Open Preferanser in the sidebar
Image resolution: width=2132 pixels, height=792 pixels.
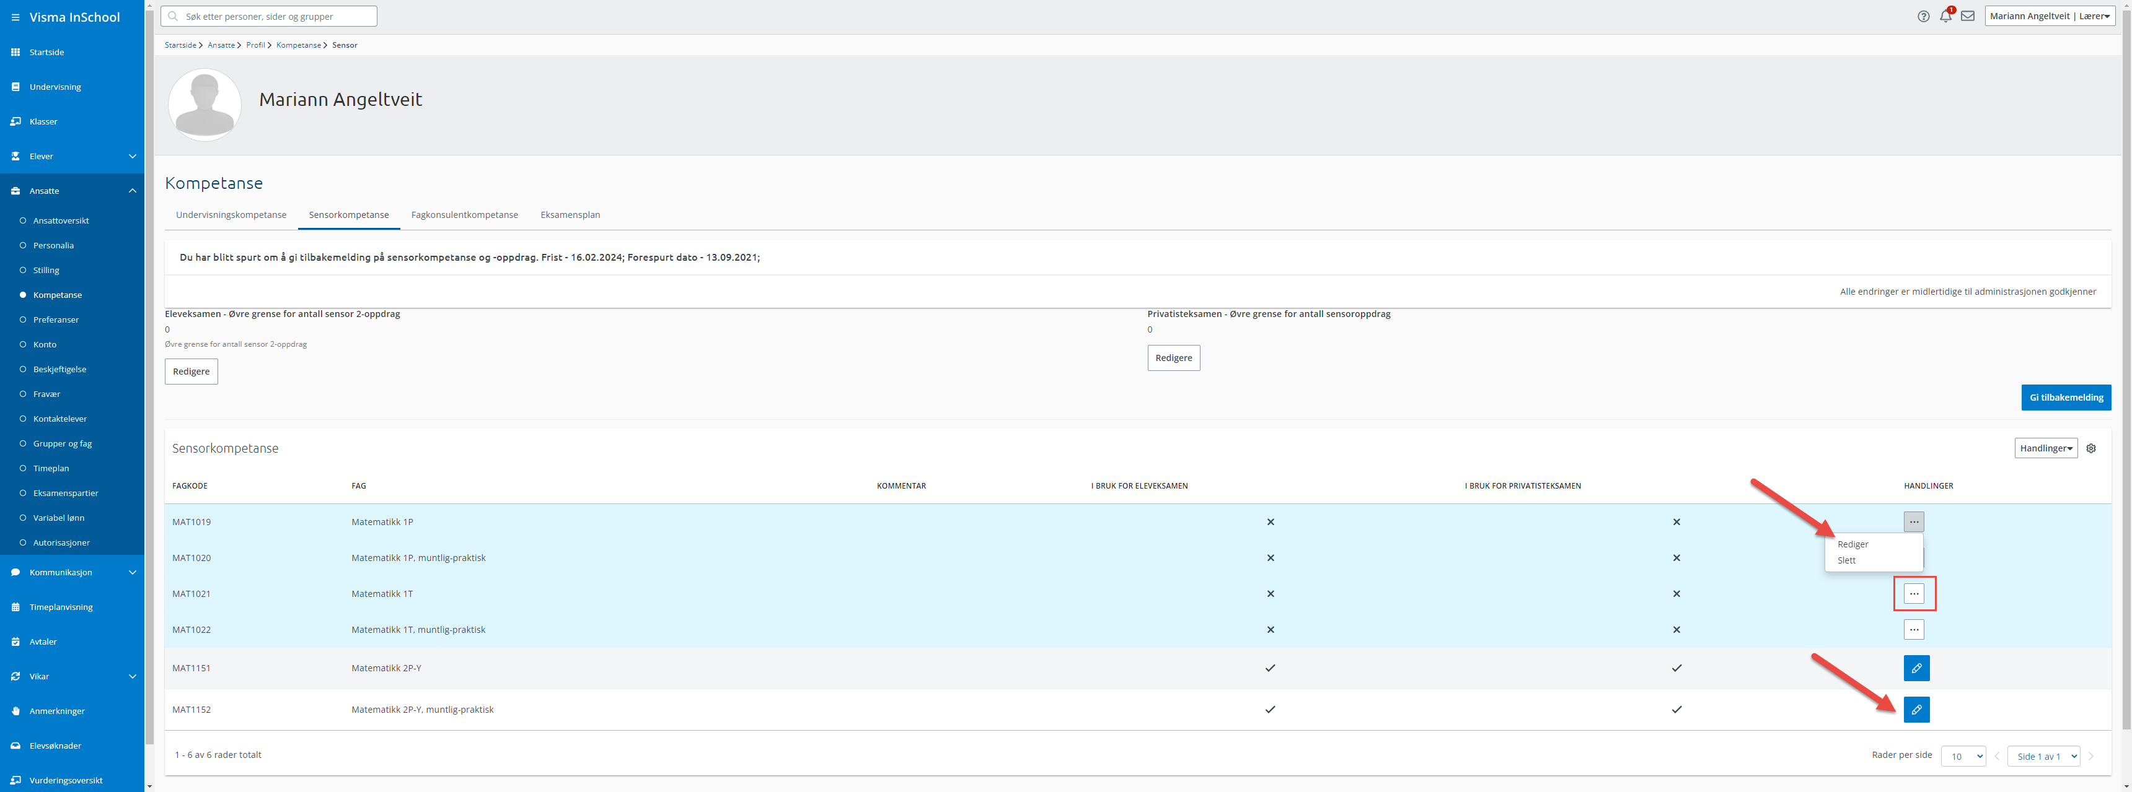56,320
